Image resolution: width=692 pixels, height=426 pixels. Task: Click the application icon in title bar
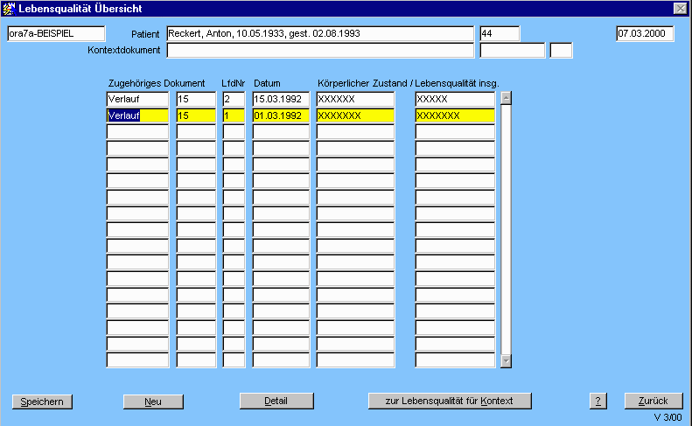(10, 8)
